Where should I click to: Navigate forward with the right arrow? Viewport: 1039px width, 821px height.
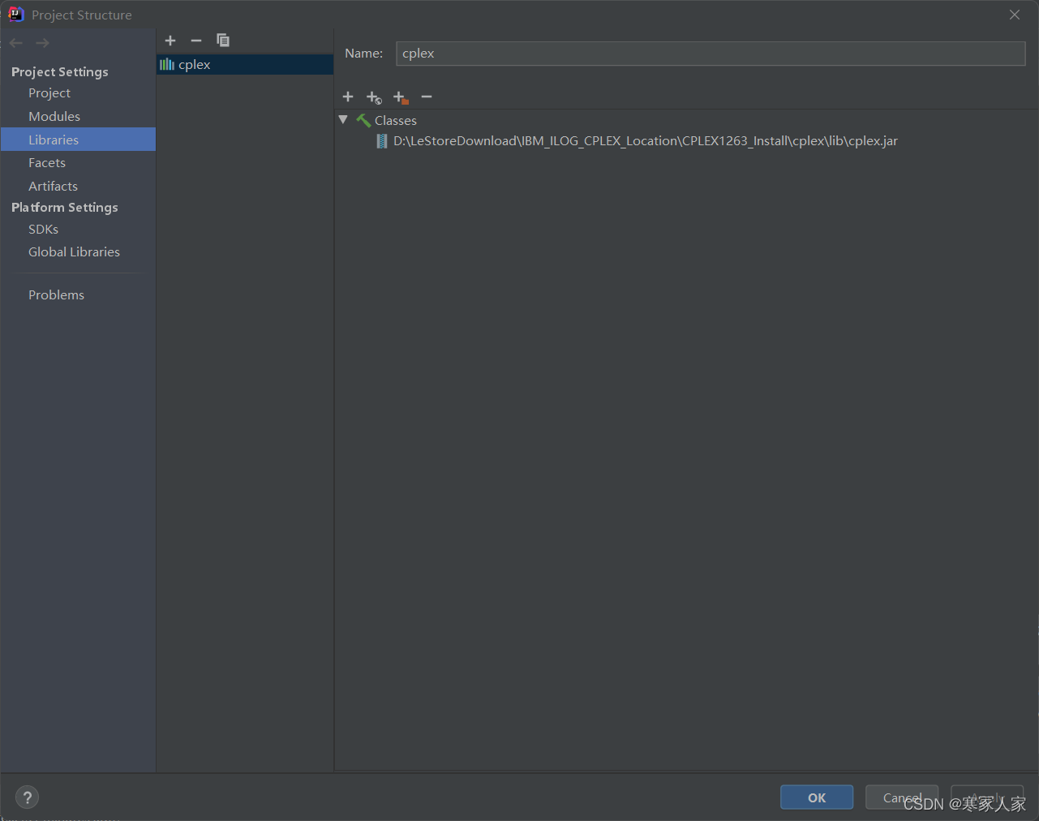(43, 43)
